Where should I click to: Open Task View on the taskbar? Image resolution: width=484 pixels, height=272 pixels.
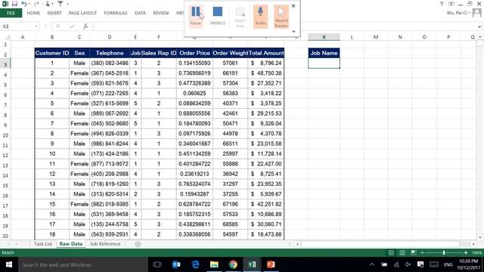tap(157, 264)
